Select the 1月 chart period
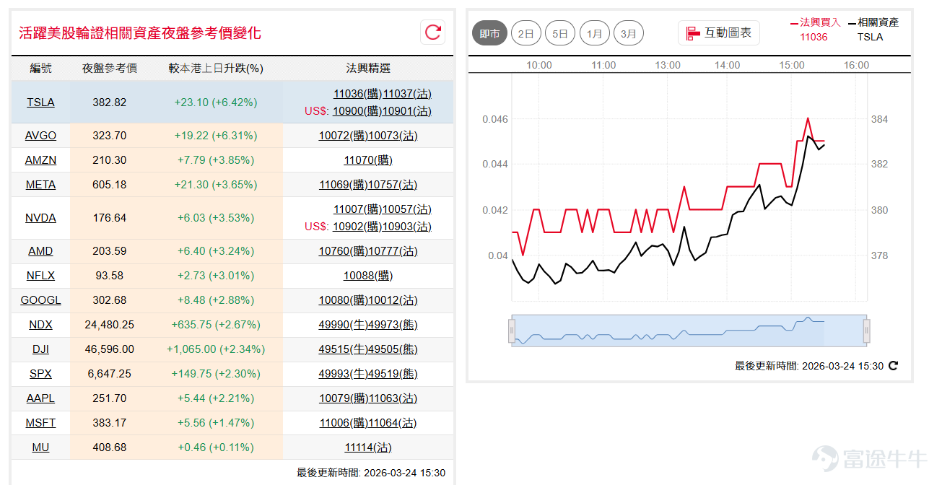Screen dimensions: 942x485 (x=595, y=33)
